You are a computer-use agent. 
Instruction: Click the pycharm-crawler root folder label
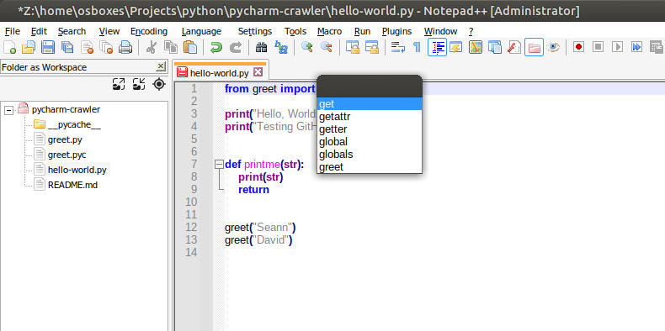(66, 109)
